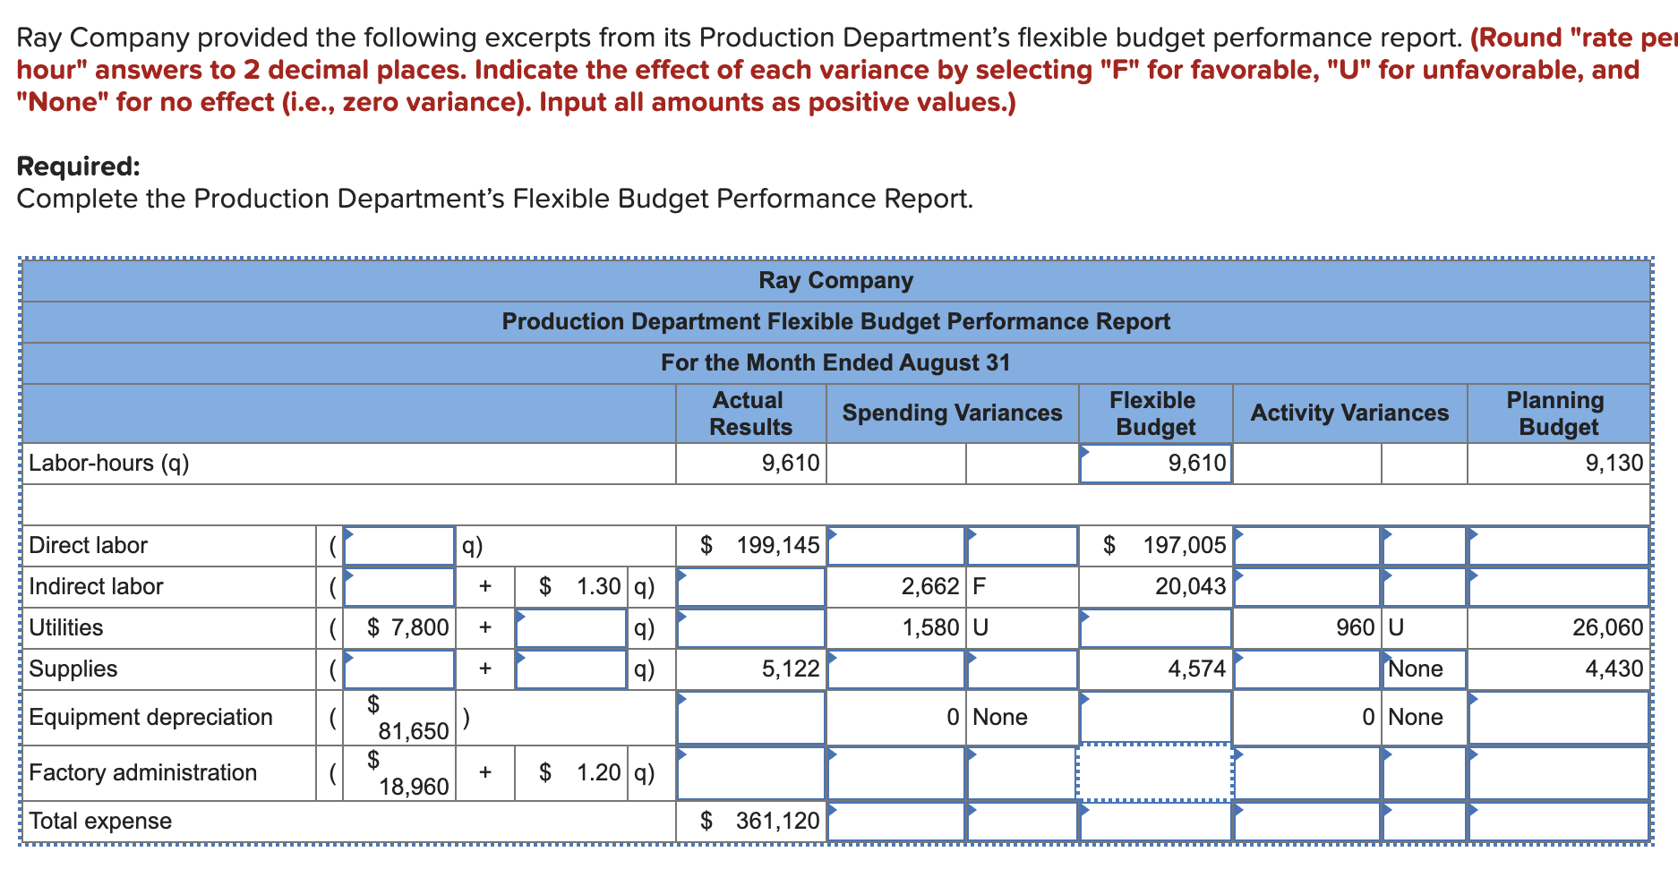The height and width of the screenshot is (886, 1678).
Task: Click Supplies flexible budget 4,574
Action: click(1197, 669)
